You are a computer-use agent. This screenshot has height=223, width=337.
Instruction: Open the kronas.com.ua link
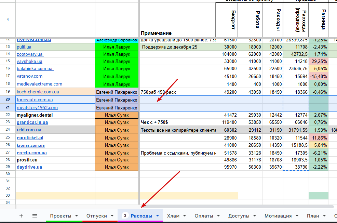(31, 145)
